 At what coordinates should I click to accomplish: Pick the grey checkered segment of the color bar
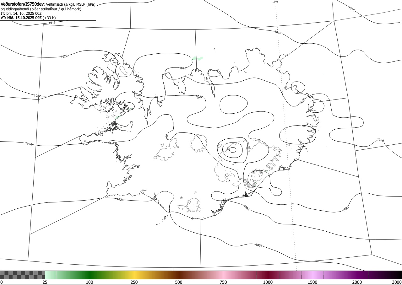click(23, 275)
